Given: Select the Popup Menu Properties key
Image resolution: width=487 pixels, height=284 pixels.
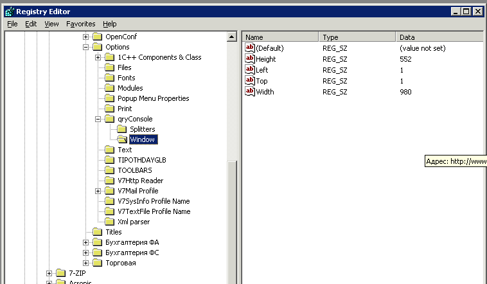Looking at the screenshot, I should click(153, 98).
